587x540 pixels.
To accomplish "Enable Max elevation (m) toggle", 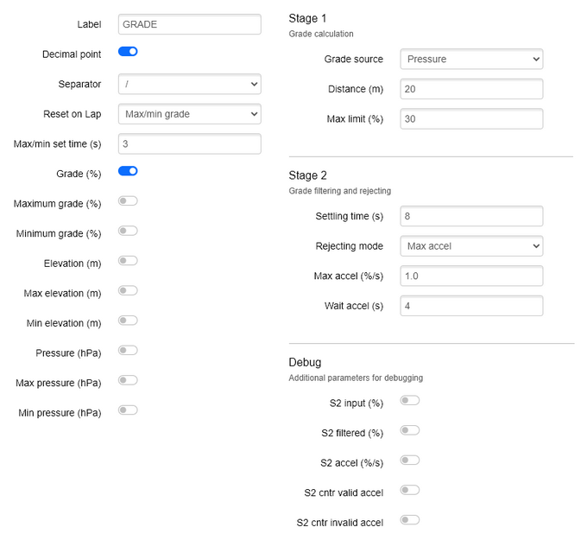I will (128, 290).
